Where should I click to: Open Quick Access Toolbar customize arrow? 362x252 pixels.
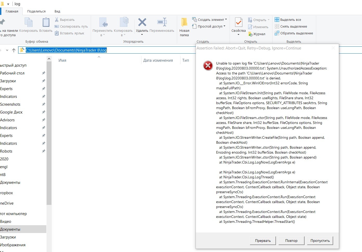8,4
